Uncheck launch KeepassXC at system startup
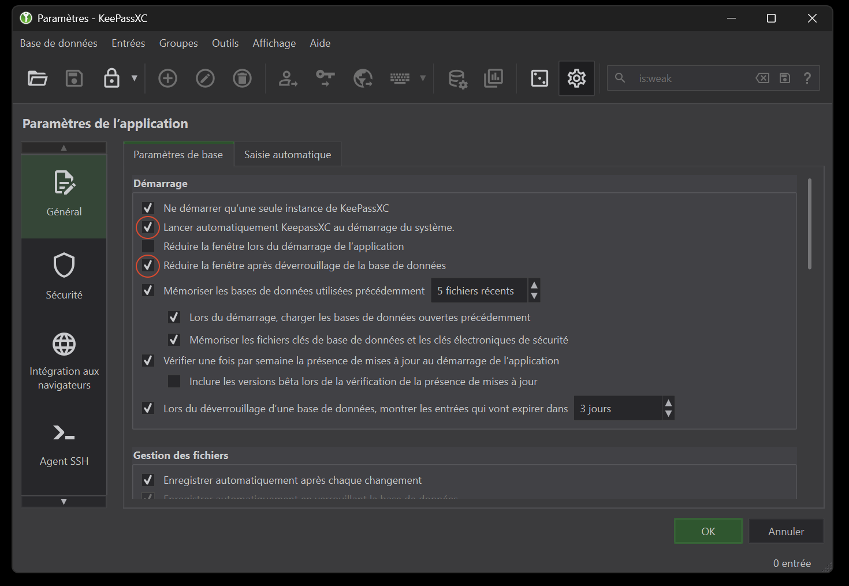Screen dimensions: 849x586 point(148,227)
